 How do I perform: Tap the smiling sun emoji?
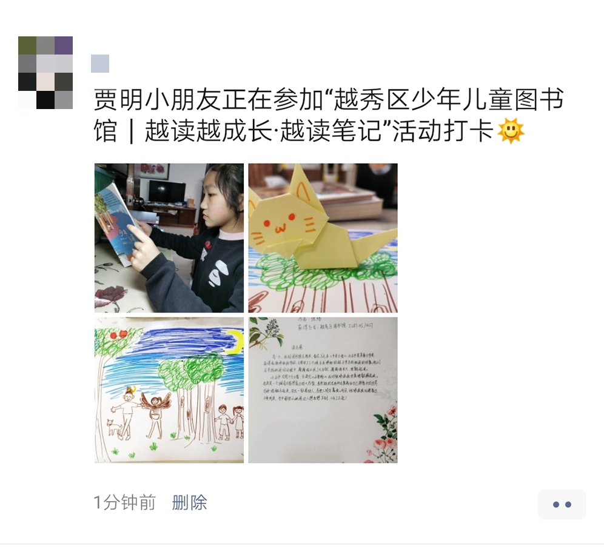[x=511, y=131]
